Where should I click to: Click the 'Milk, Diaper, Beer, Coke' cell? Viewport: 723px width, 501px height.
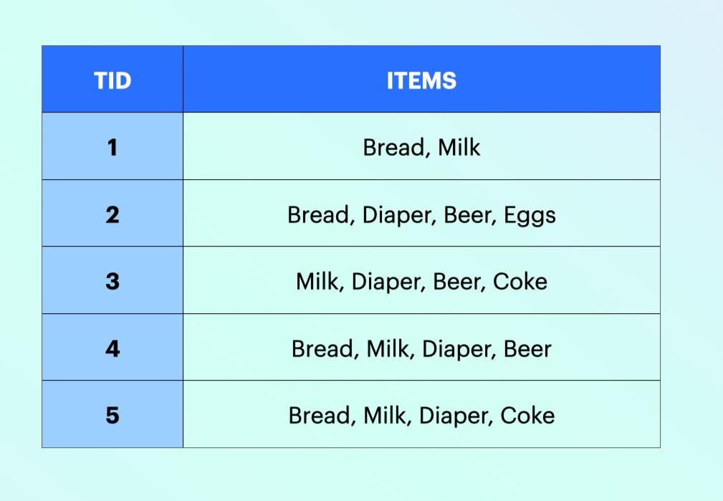(x=421, y=280)
